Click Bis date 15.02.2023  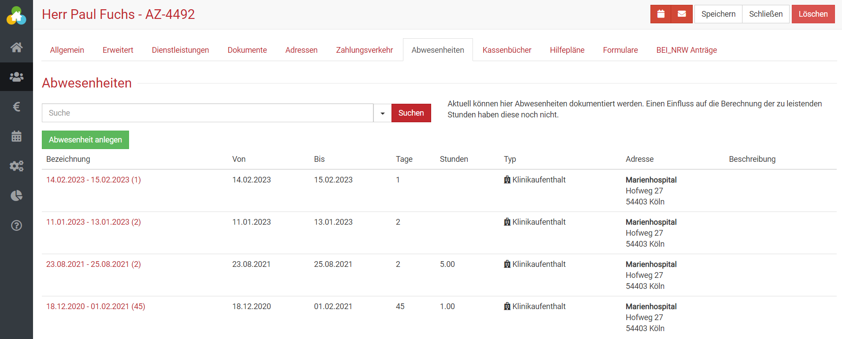click(333, 180)
